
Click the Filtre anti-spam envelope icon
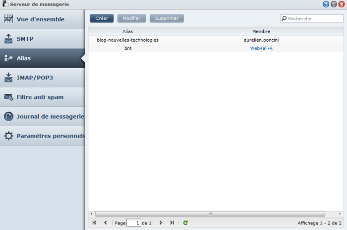coord(8,97)
